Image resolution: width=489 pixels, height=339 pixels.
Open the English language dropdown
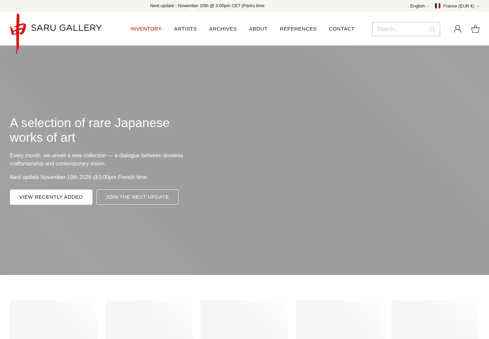click(x=420, y=6)
